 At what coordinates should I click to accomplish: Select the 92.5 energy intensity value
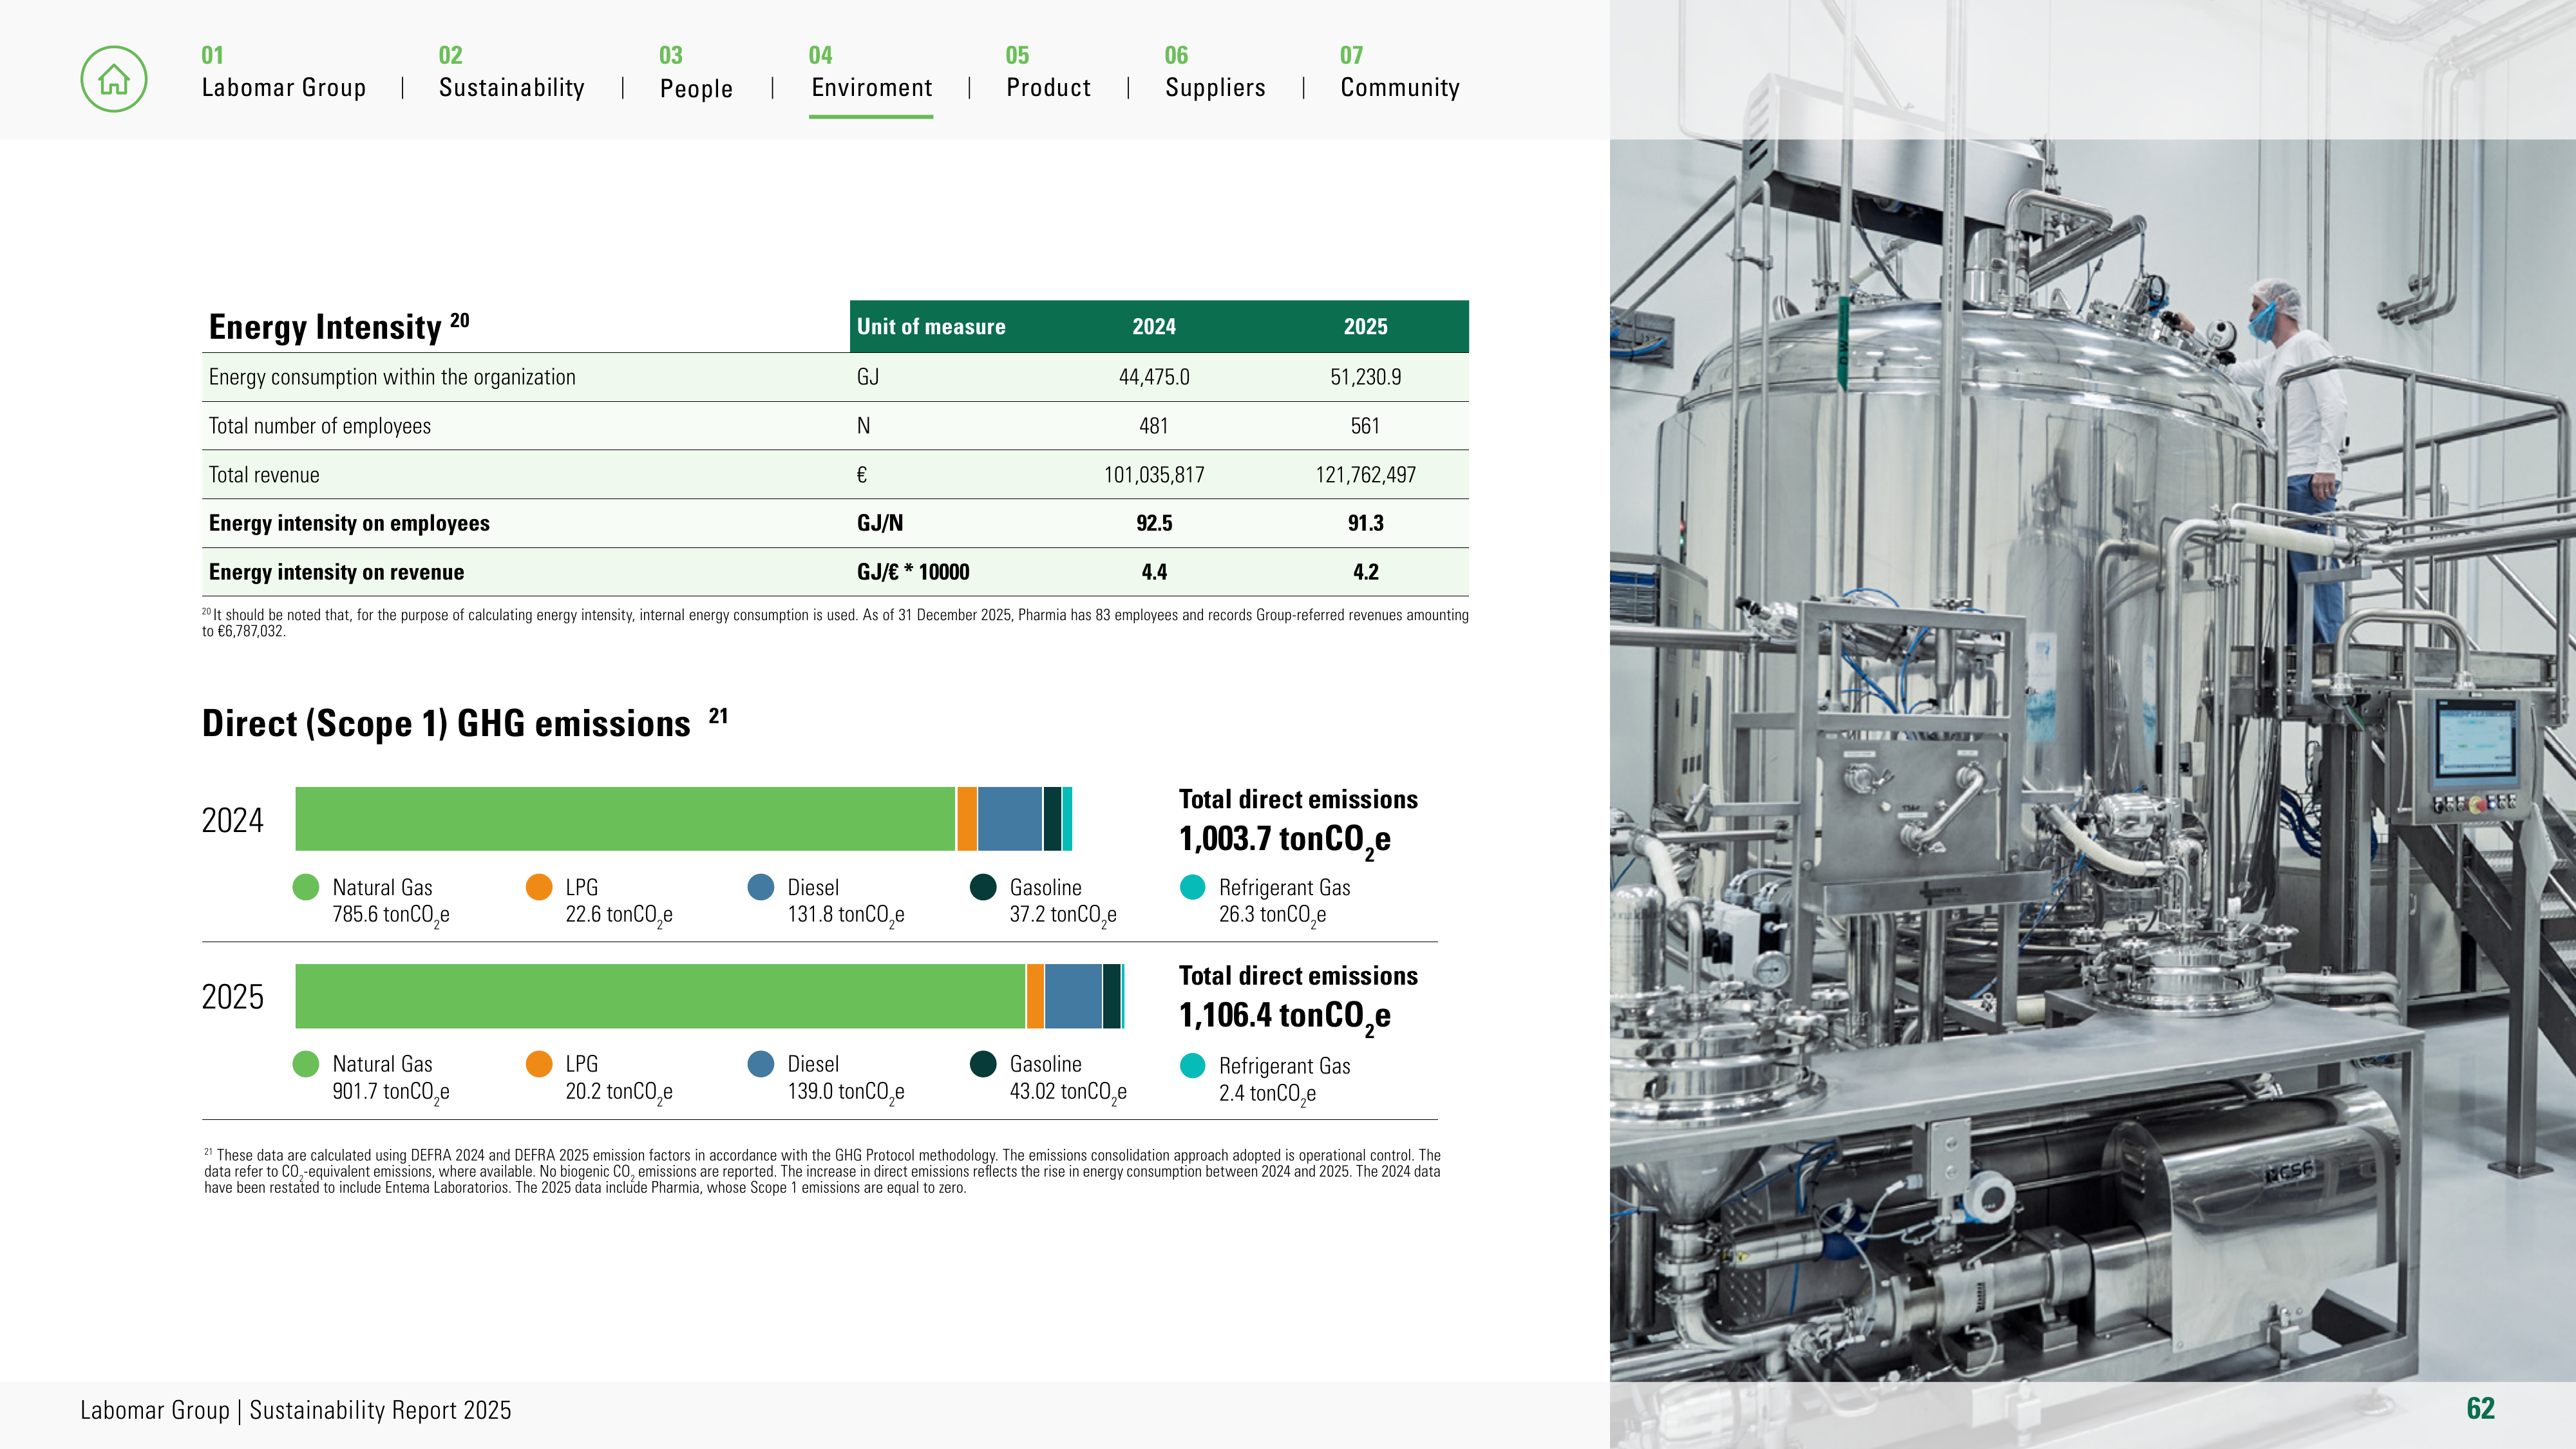(1154, 523)
